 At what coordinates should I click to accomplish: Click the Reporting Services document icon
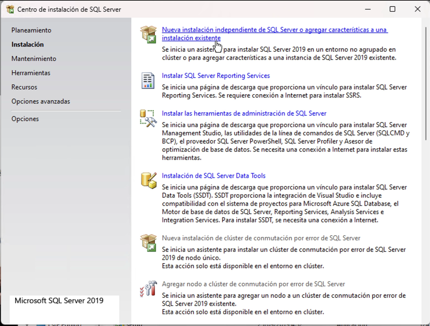(x=148, y=81)
